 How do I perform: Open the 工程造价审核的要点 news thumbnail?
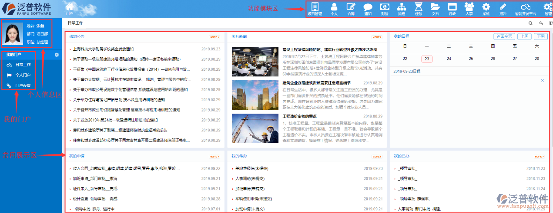click(255, 128)
